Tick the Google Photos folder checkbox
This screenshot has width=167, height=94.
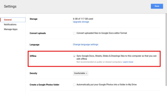(74, 85)
